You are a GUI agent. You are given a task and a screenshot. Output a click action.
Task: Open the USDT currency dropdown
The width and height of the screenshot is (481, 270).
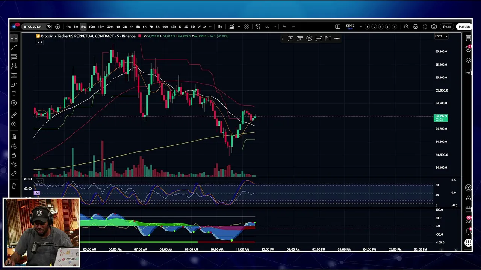tap(441, 36)
